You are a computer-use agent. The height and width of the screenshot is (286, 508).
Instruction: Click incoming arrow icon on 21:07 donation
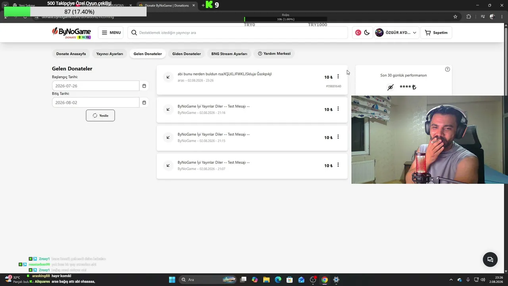[x=168, y=166]
